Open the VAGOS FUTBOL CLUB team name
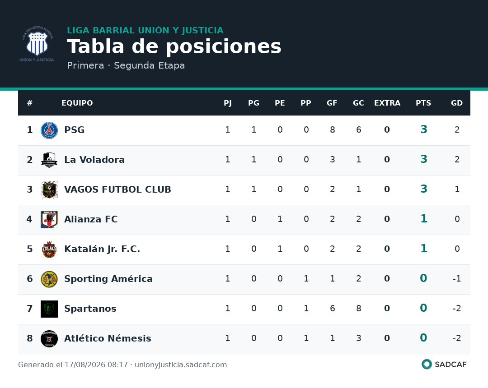 tap(117, 189)
